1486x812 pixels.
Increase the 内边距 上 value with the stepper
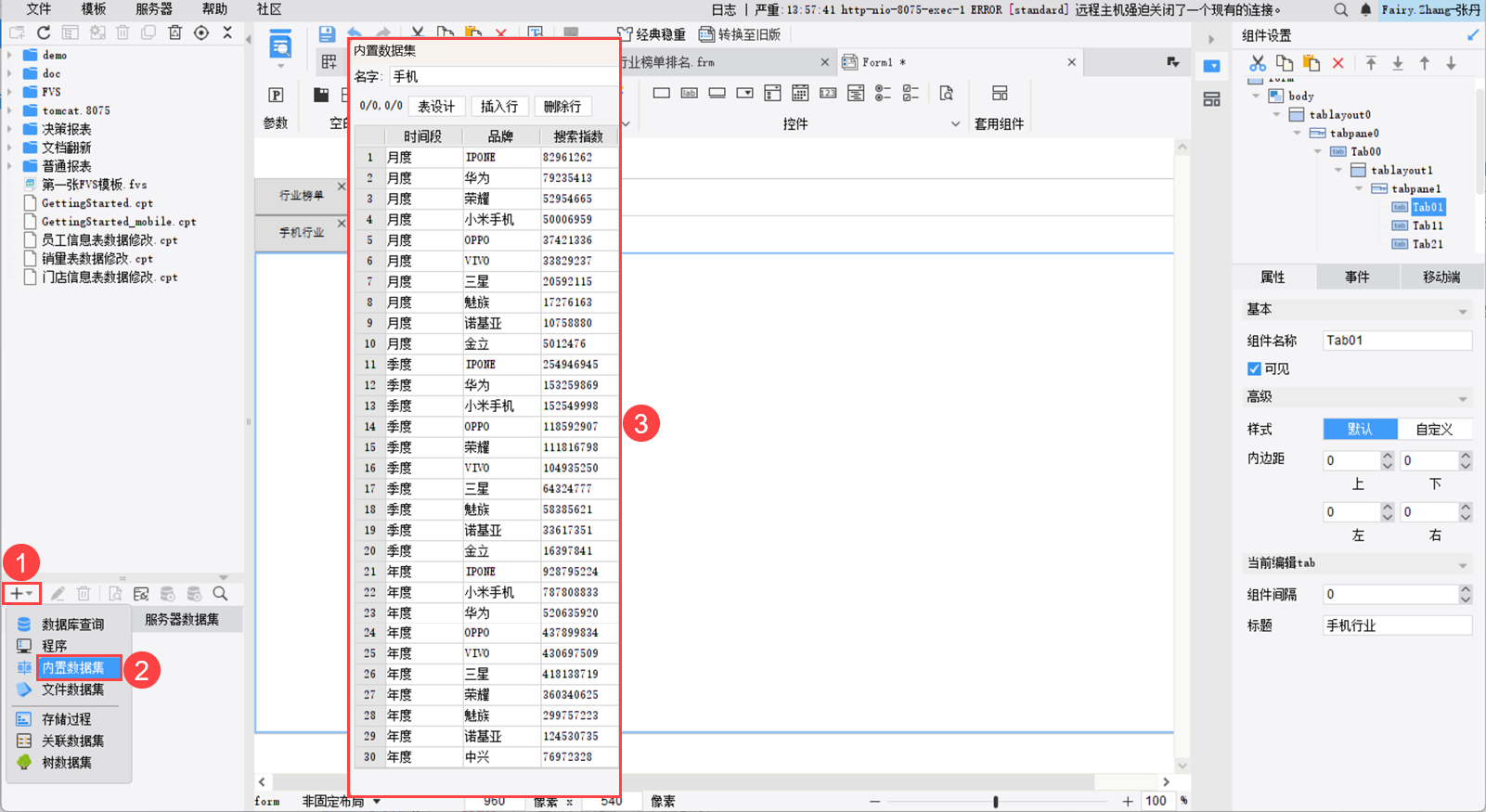click(x=1387, y=456)
